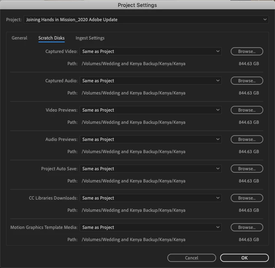Expand the Audio Previews location dropdown
Image resolution: width=275 pixels, height=268 pixels.
[151, 139]
